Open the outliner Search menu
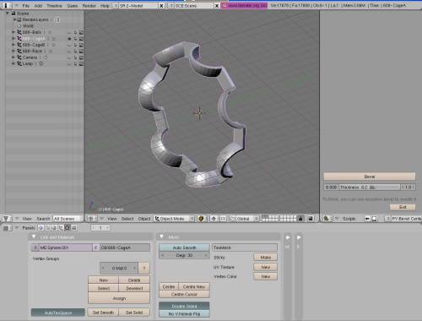 43,219
